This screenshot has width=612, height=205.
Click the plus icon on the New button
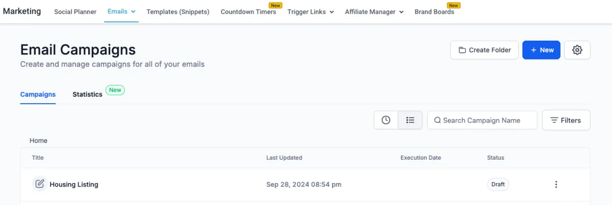[533, 50]
